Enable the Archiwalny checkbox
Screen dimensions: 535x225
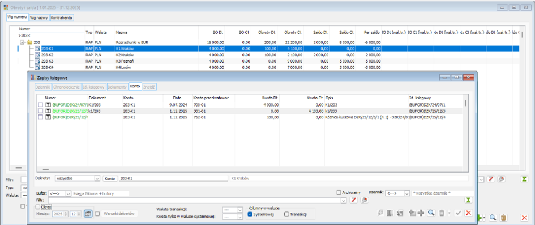(x=339, y=193)
